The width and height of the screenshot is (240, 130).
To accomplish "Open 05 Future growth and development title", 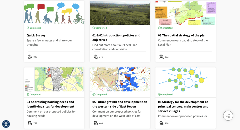I will click(x=120, y=104).
